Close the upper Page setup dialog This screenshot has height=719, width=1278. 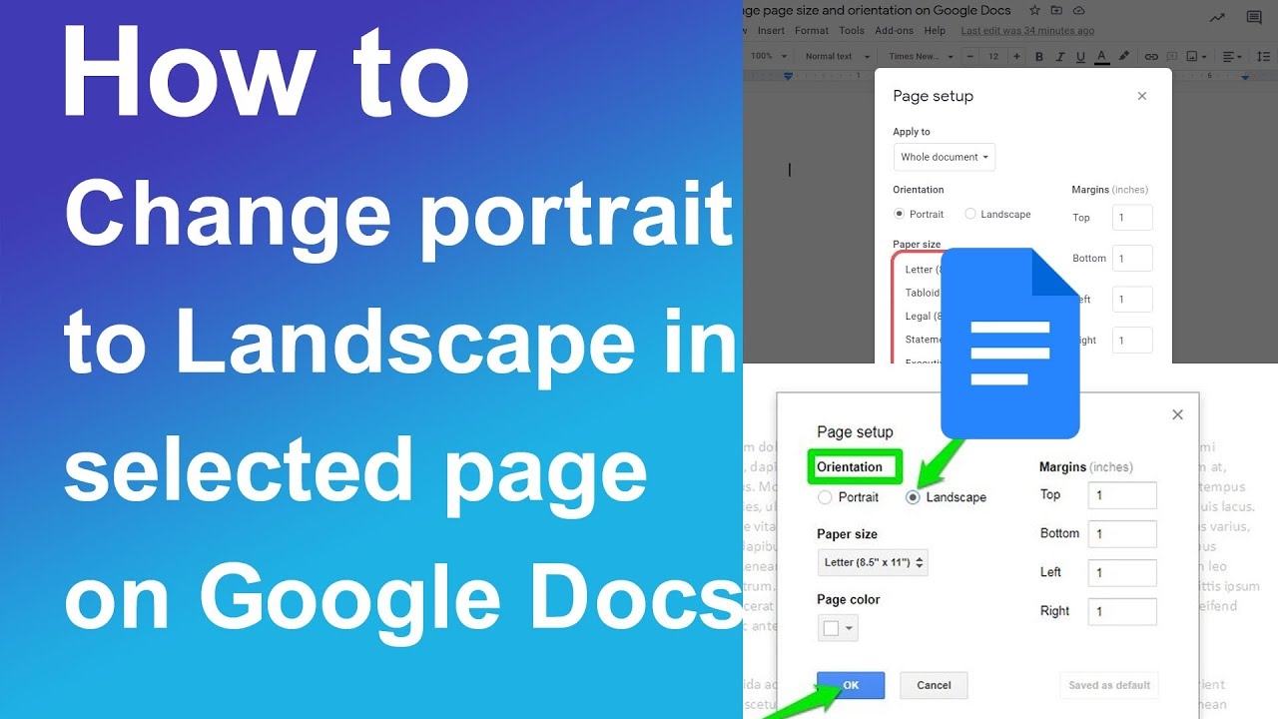pos(1142,96)
